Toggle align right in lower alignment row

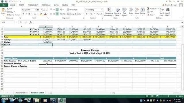[57, 14]
